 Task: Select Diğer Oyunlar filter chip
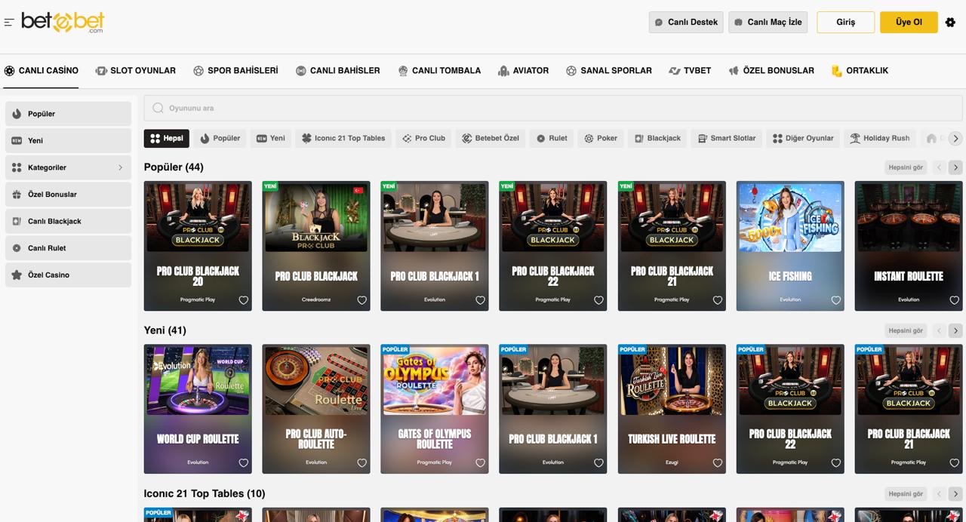pyautogui.click(x=803, y=139)
